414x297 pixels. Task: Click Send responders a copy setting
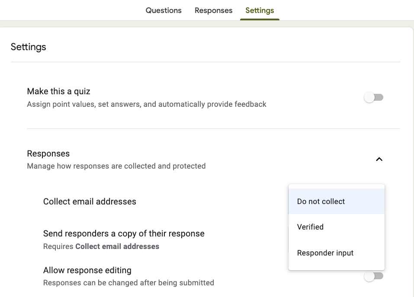(x=124, y=233)
